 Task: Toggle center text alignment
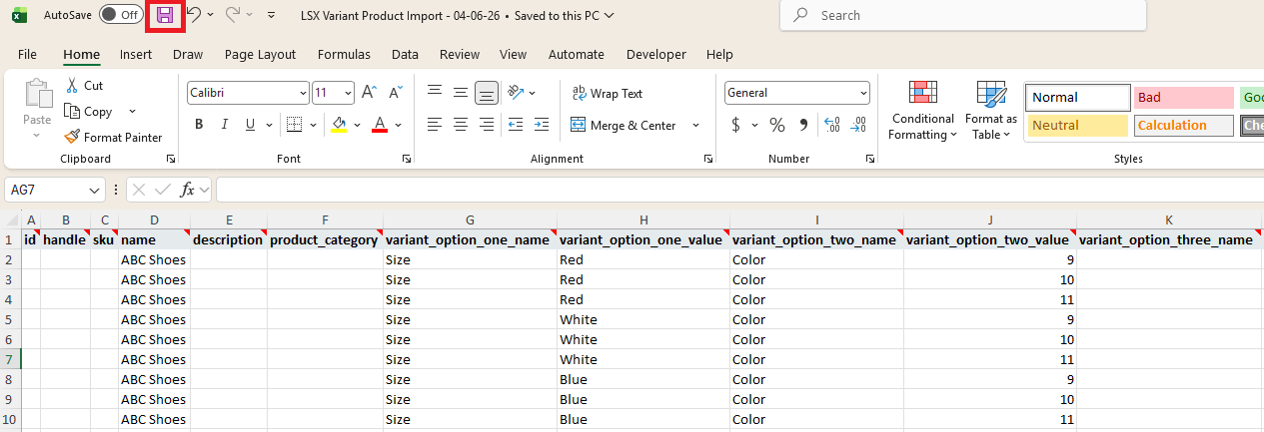[461, 125]
